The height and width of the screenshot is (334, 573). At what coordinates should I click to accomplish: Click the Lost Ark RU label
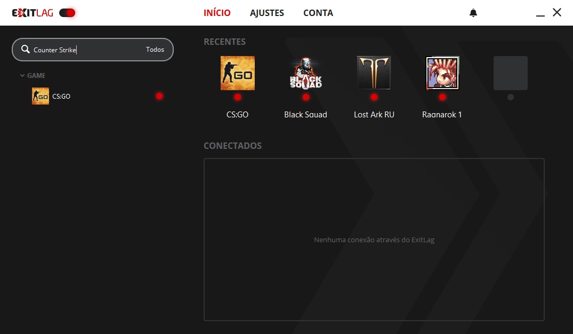[x=374, y=115]
